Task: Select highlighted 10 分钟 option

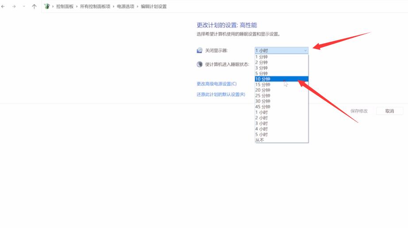Action: tap(281, 79)
